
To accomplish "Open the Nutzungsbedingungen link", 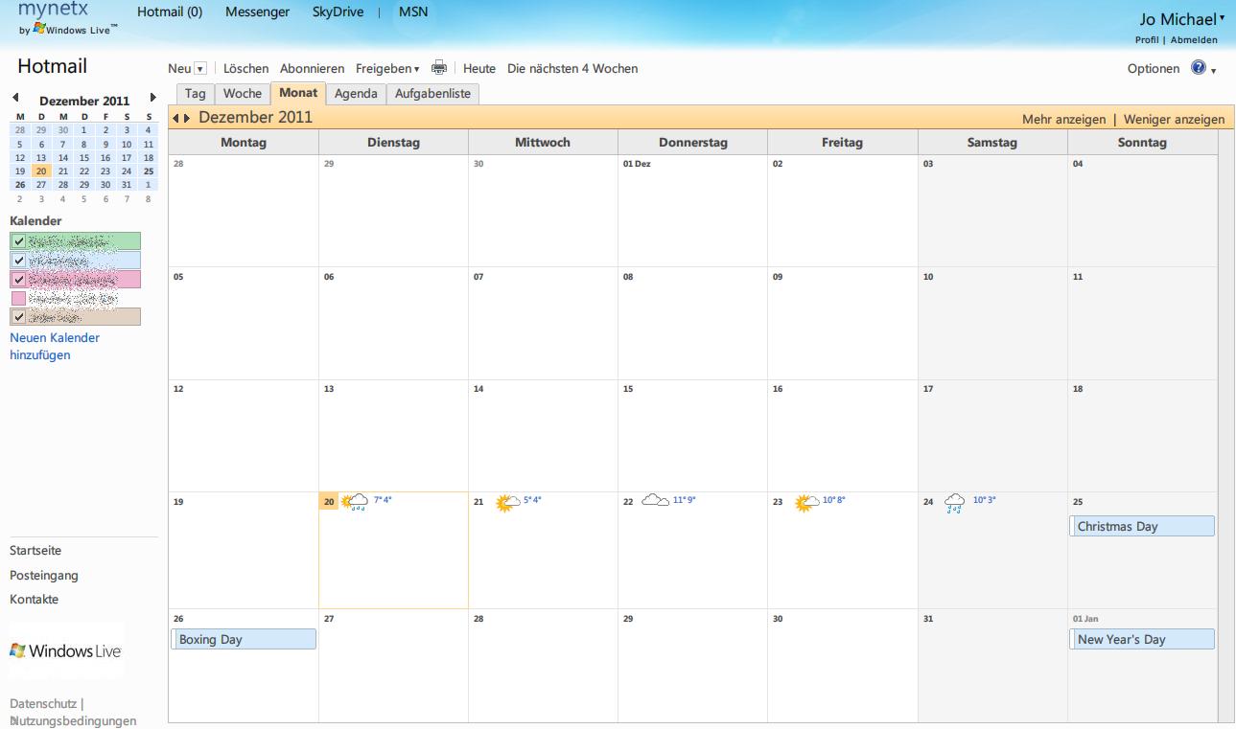I will [73, 721].
